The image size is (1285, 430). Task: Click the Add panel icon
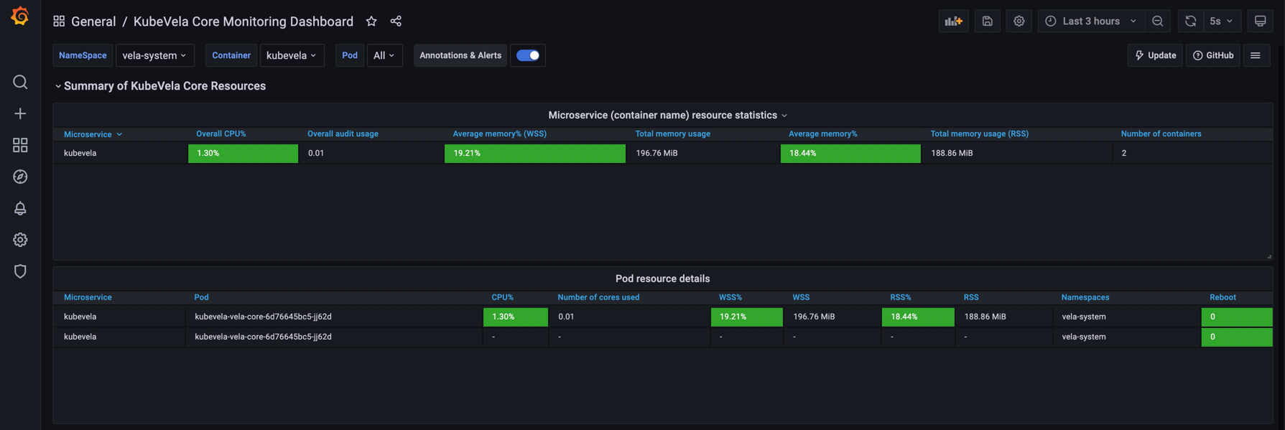coord(953,22)
